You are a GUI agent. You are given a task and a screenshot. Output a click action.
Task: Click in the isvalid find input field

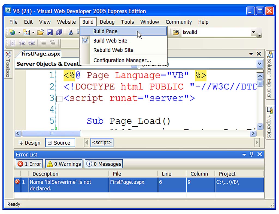(216, 32)
